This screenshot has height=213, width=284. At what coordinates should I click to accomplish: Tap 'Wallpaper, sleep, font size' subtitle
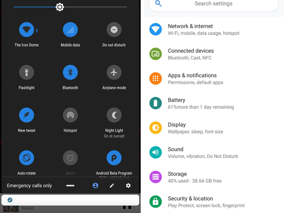click(195, 132)
